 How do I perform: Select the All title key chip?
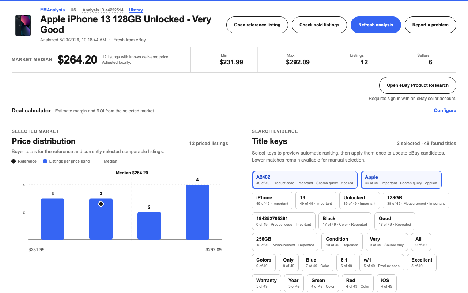(x=421, y=242)
